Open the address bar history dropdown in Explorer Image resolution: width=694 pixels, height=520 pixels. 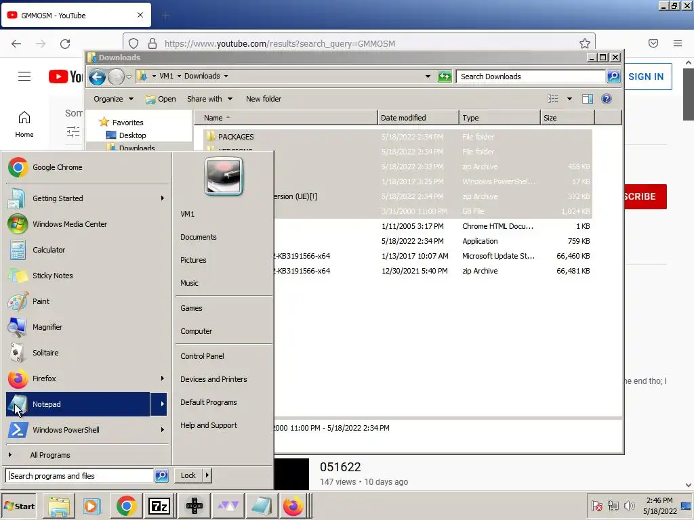pyautogui.click(x=428, y=77)
